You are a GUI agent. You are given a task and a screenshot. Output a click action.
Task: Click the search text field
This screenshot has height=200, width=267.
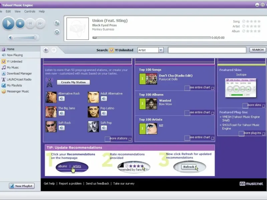tap(207, 50)
